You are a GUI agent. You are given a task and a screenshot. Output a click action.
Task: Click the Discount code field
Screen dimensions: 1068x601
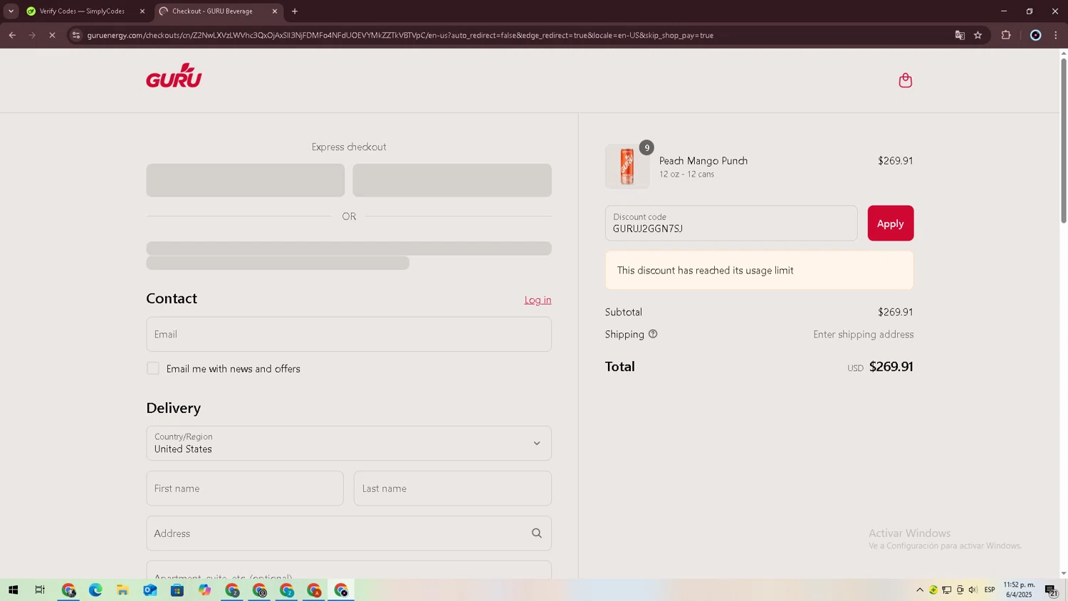point(731,224)
